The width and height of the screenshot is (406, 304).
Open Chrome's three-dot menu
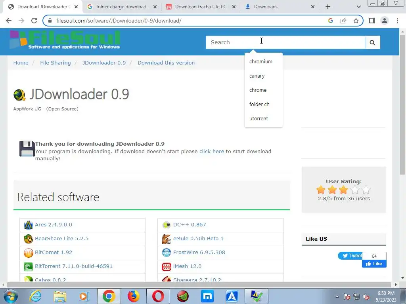(397, 21)
